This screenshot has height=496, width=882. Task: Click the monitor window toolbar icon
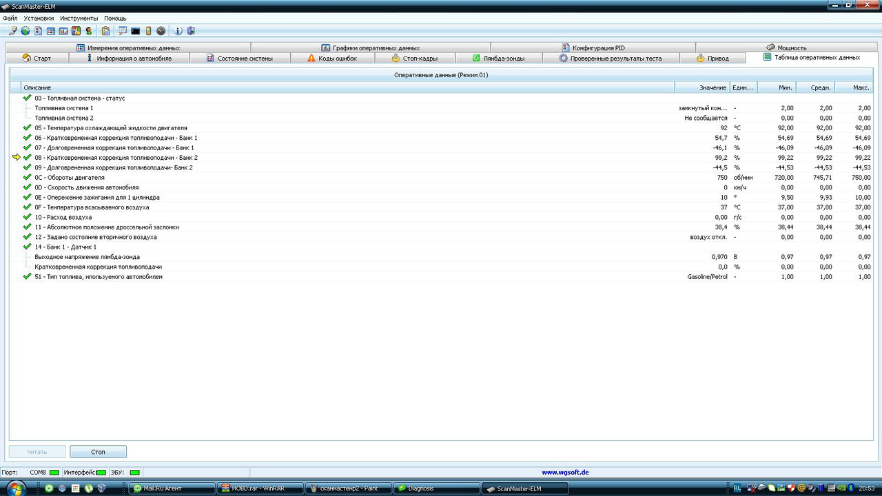click(123, 31)
